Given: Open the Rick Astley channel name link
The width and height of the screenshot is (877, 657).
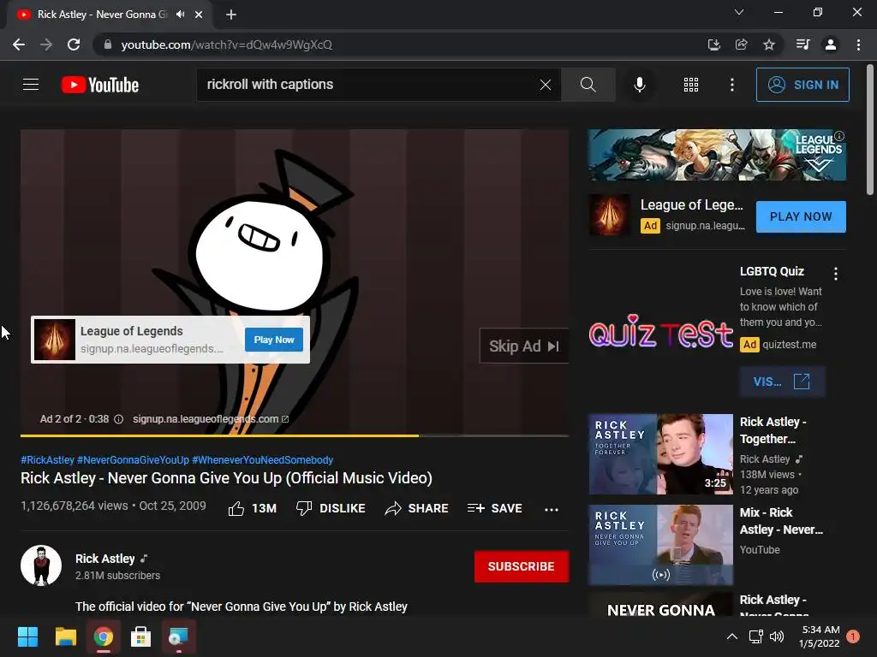Looking at the screenshot, I should [x=105, y=559].
